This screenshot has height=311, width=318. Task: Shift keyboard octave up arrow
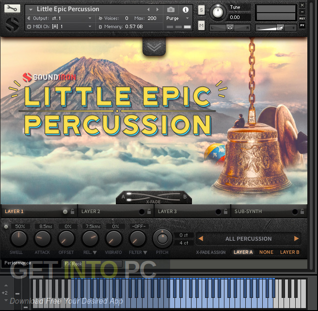pos(6,285)
